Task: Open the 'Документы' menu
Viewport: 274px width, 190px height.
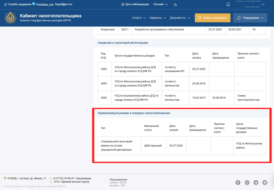Action: point(180,18)
